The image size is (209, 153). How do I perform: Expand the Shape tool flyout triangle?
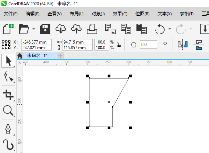pyautogui.click(x=14, y=82)
